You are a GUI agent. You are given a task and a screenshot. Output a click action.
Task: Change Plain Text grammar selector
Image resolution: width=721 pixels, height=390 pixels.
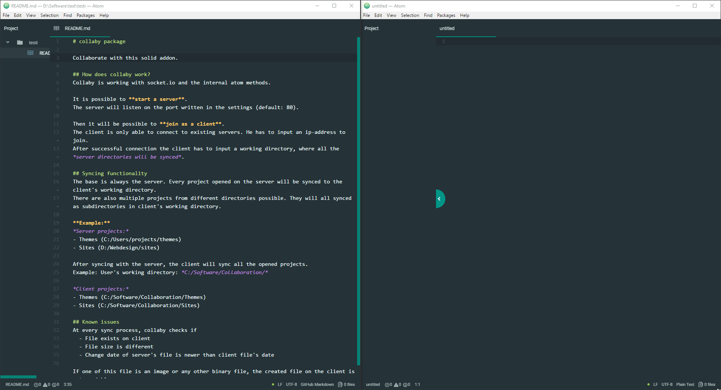point(685,384)
